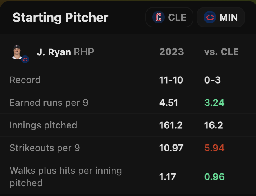Select the Strikeouts per 9 label
The width and height of the screenshot is (256, 196).
(x=45, y=148)
